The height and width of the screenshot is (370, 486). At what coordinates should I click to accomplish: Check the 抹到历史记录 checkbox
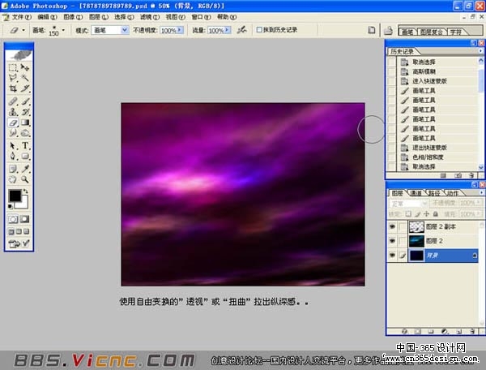259,30
